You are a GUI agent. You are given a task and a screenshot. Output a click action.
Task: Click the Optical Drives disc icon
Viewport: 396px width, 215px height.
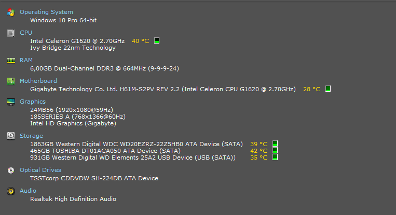[11, 170]
